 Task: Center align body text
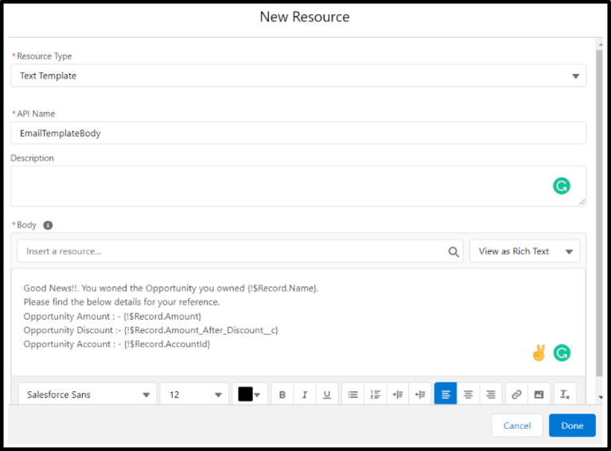[468, 395]
